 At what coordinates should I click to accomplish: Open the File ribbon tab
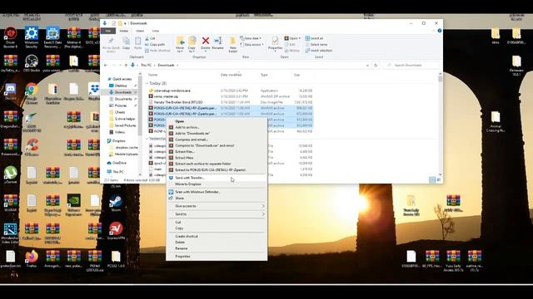pyautogui.click(x=107, y=31)
